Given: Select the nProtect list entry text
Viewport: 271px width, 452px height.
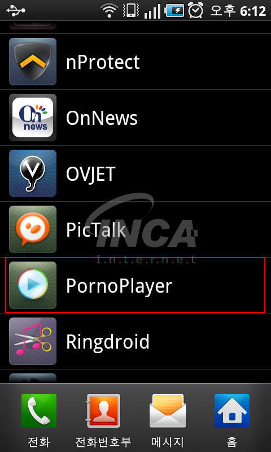Looking at the screenshot, I should click(103, 62).
